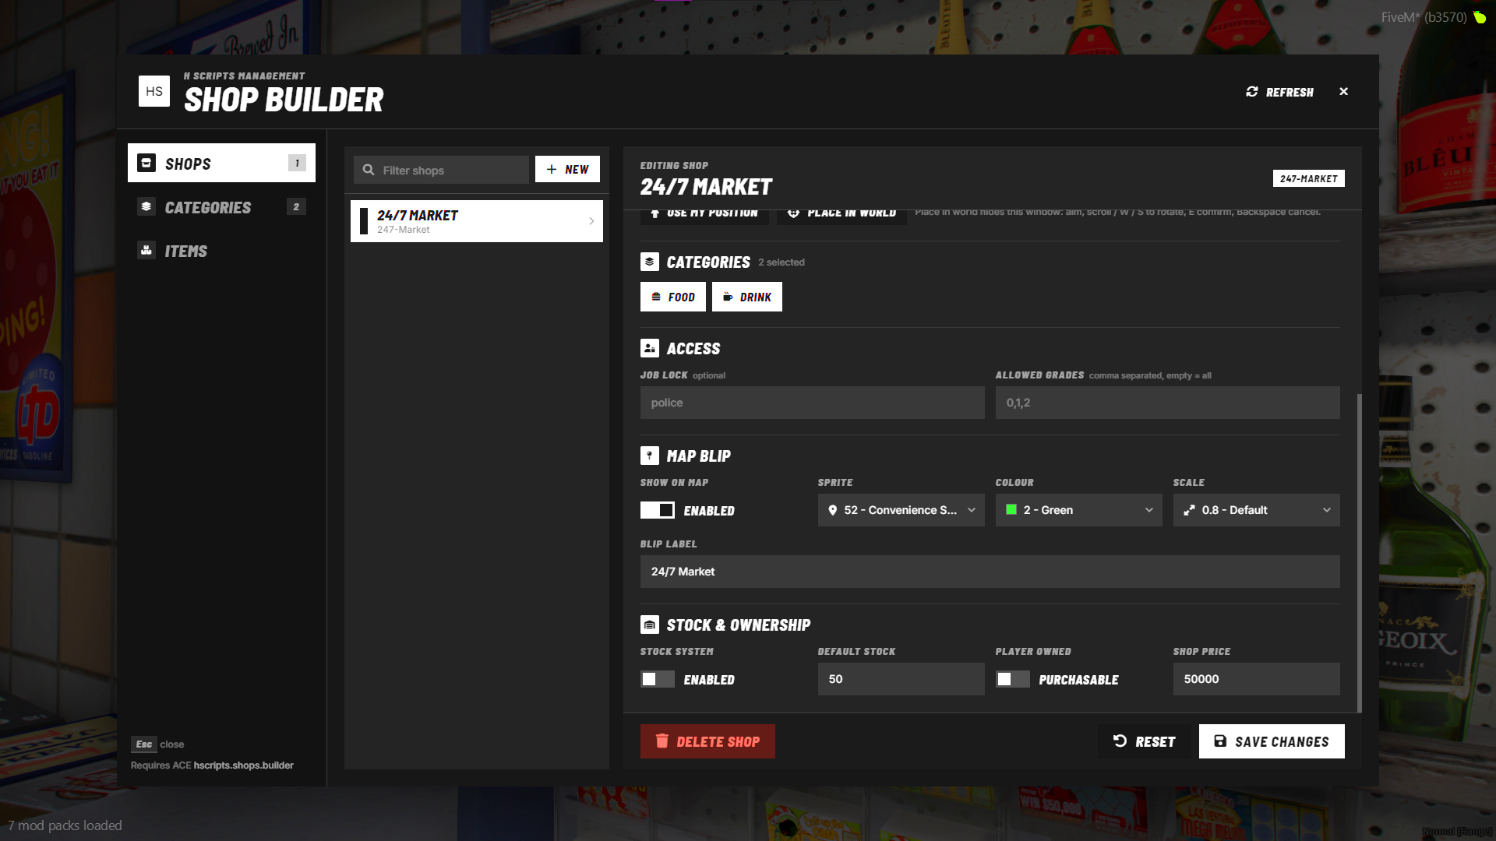
Task: Click Save Changes button
Action: tap(1272, 741)
